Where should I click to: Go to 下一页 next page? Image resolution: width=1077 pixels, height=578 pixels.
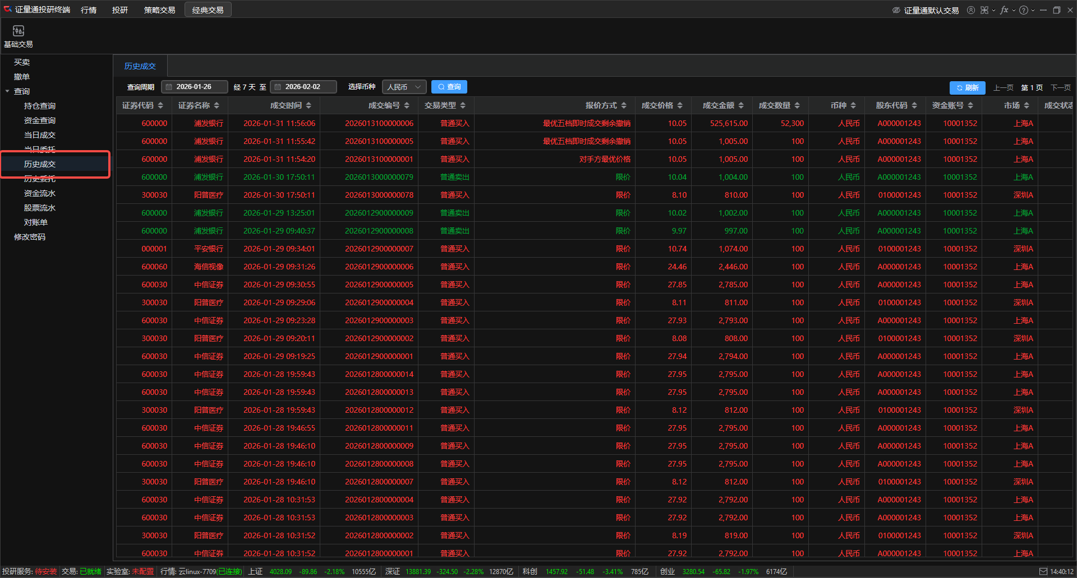[x=1060, y=87]
